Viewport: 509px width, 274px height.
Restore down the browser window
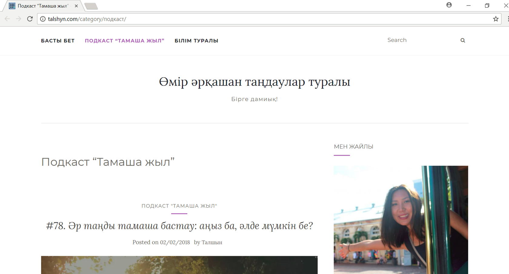487,5
